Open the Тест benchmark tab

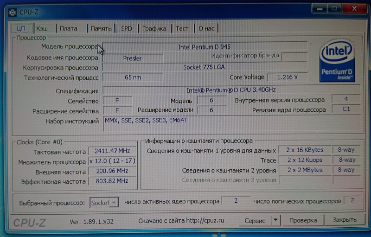coord(182,28)
